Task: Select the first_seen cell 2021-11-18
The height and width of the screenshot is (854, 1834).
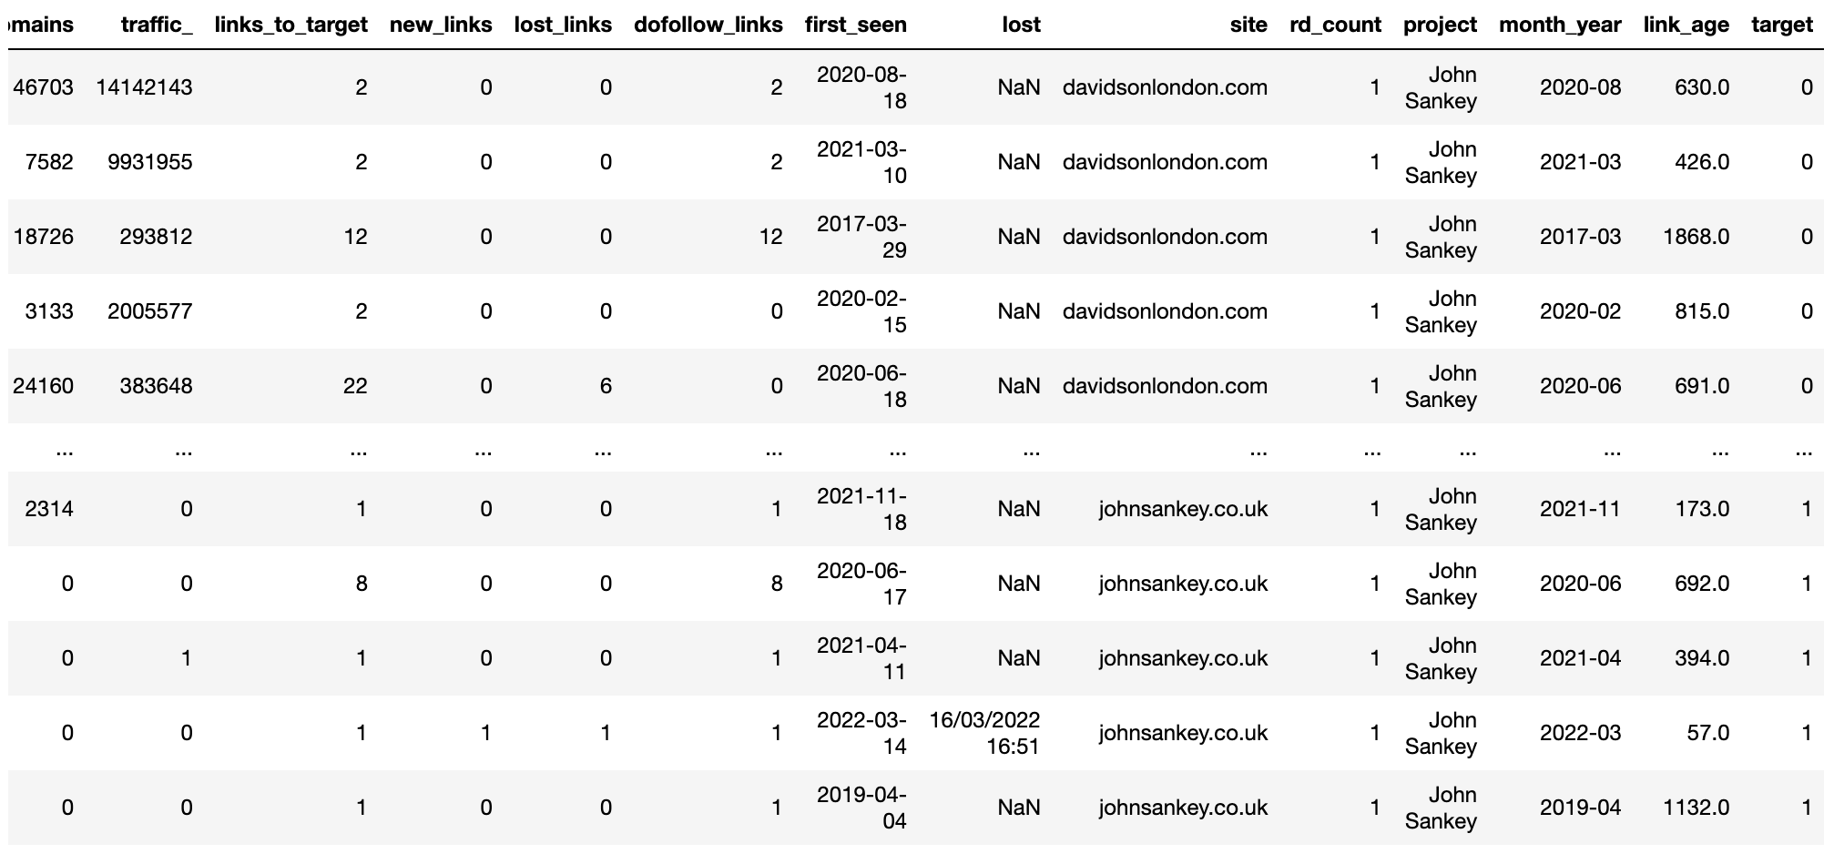Action: [x=861, y=509]
